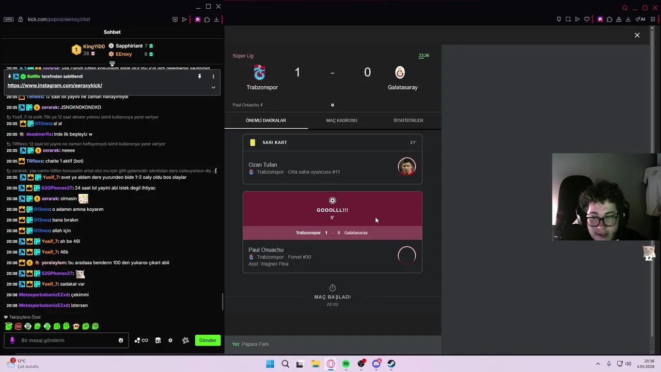Switch to ÖNEMLİ DAKİKALAR tab

click(266, 120)
